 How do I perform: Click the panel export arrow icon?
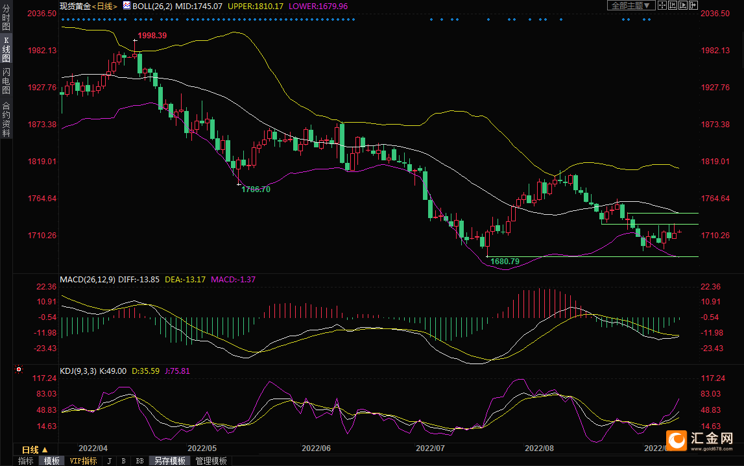[x=693, y=5]
